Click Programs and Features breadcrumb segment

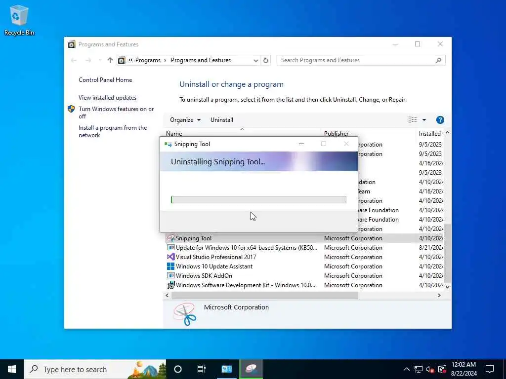(x=201, y=60)
